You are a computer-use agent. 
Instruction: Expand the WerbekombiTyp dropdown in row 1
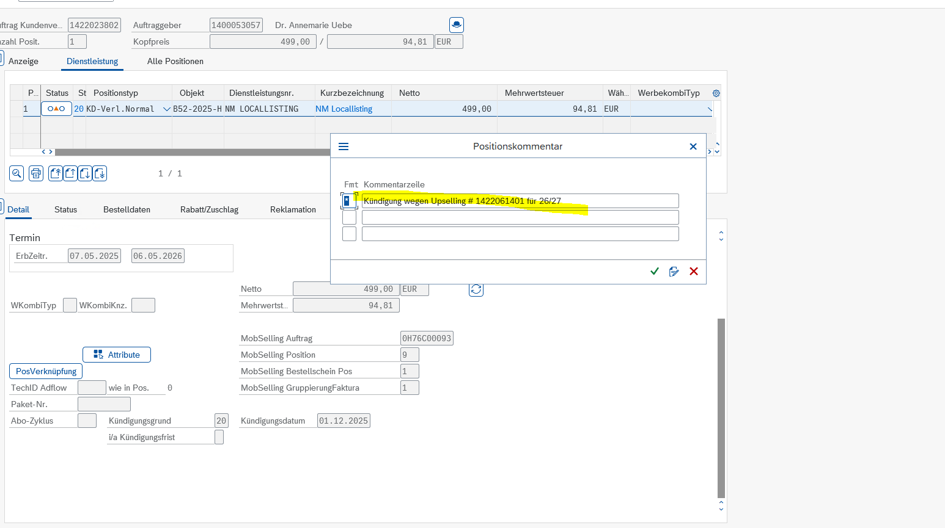point(709,109)
